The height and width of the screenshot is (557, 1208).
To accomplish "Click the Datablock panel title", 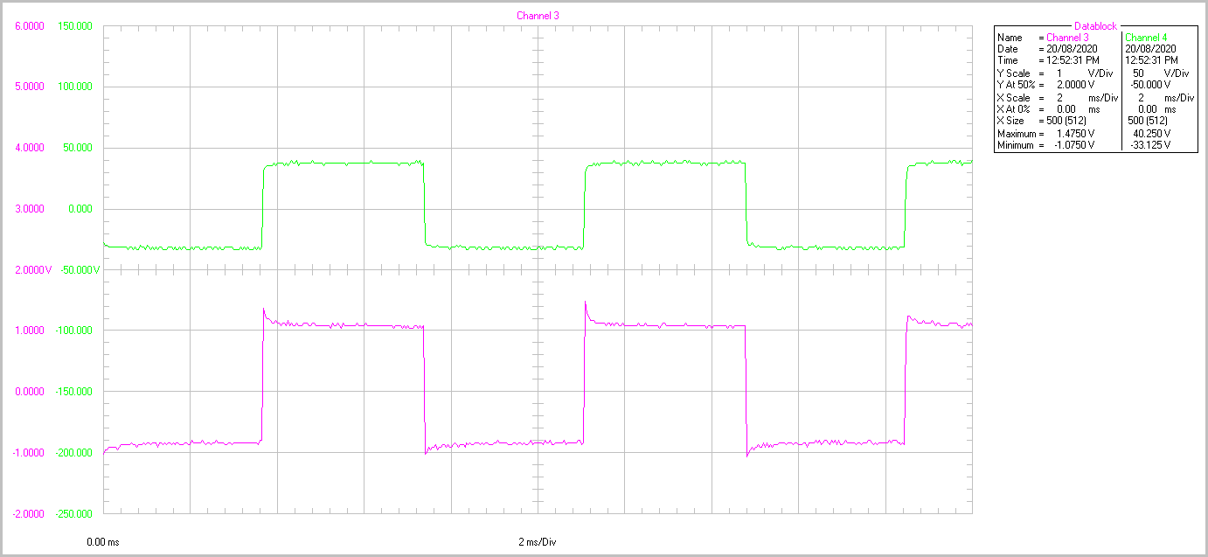I will 1096,27.
